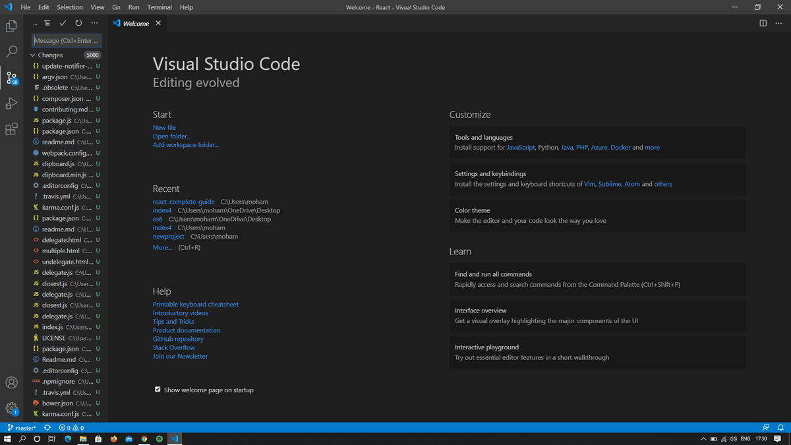Open source control more actions menu
This screenshot has height=445, width=791.
[x=94, y=23]
